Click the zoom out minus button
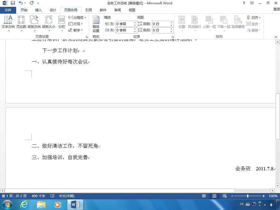This screenshot has width=280, height=210. click(x=232, y=196)
